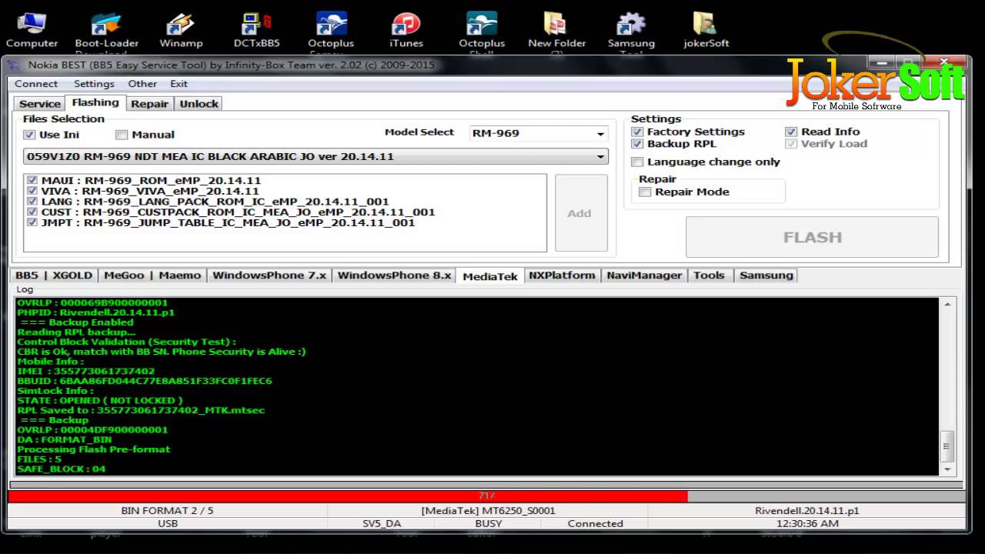Select the CUST RM-969_CUSTPACK_ROM file row
The height and width of the screenshot is (554, 985).
(238, 212)
